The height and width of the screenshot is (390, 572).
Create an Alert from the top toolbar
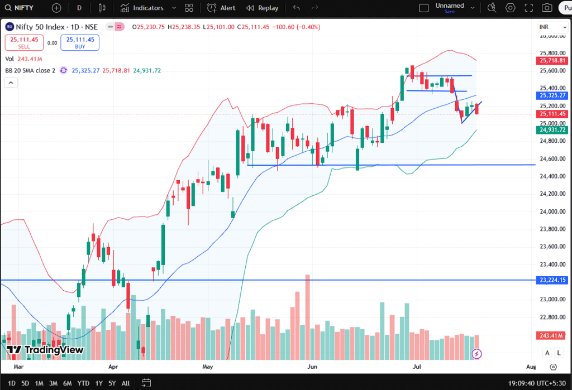(221, 8)
